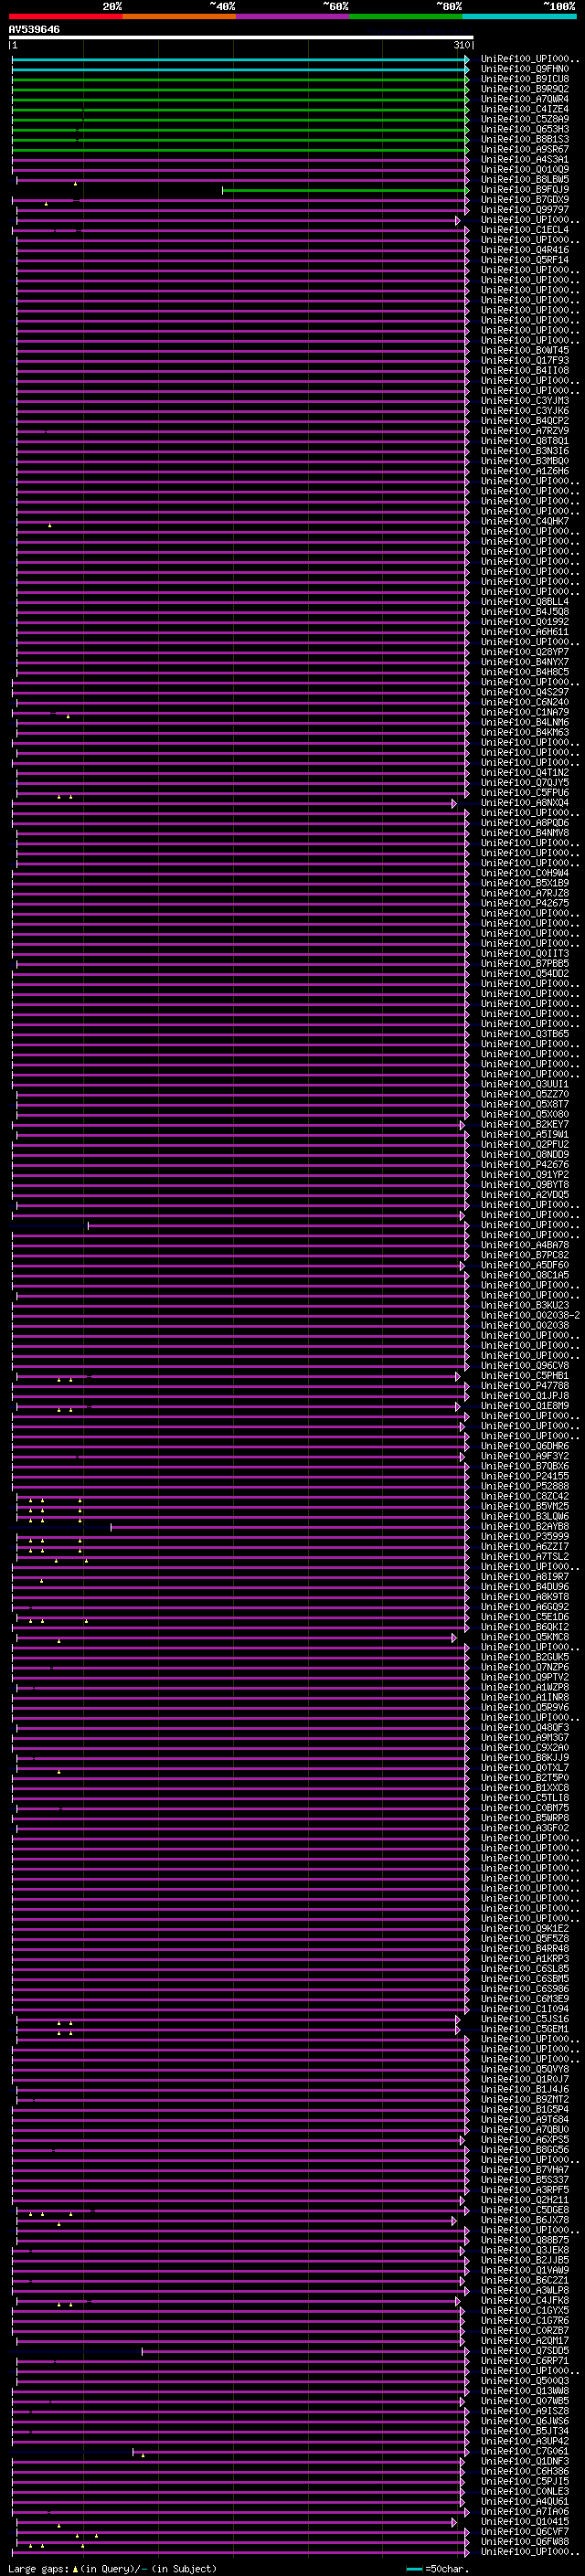The width and height of the screenshot is (585, 2576).
Task: Click label UniRef100_A9SR67
Action: coord(525,149)
